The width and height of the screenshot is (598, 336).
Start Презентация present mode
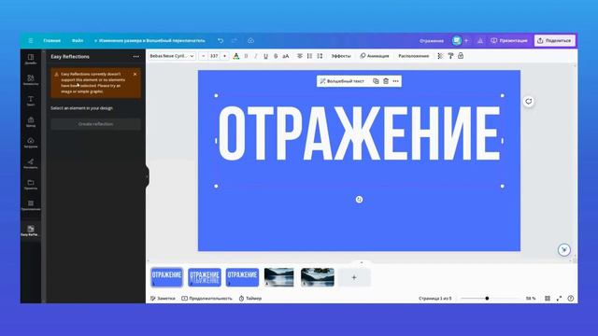[509, 40]
